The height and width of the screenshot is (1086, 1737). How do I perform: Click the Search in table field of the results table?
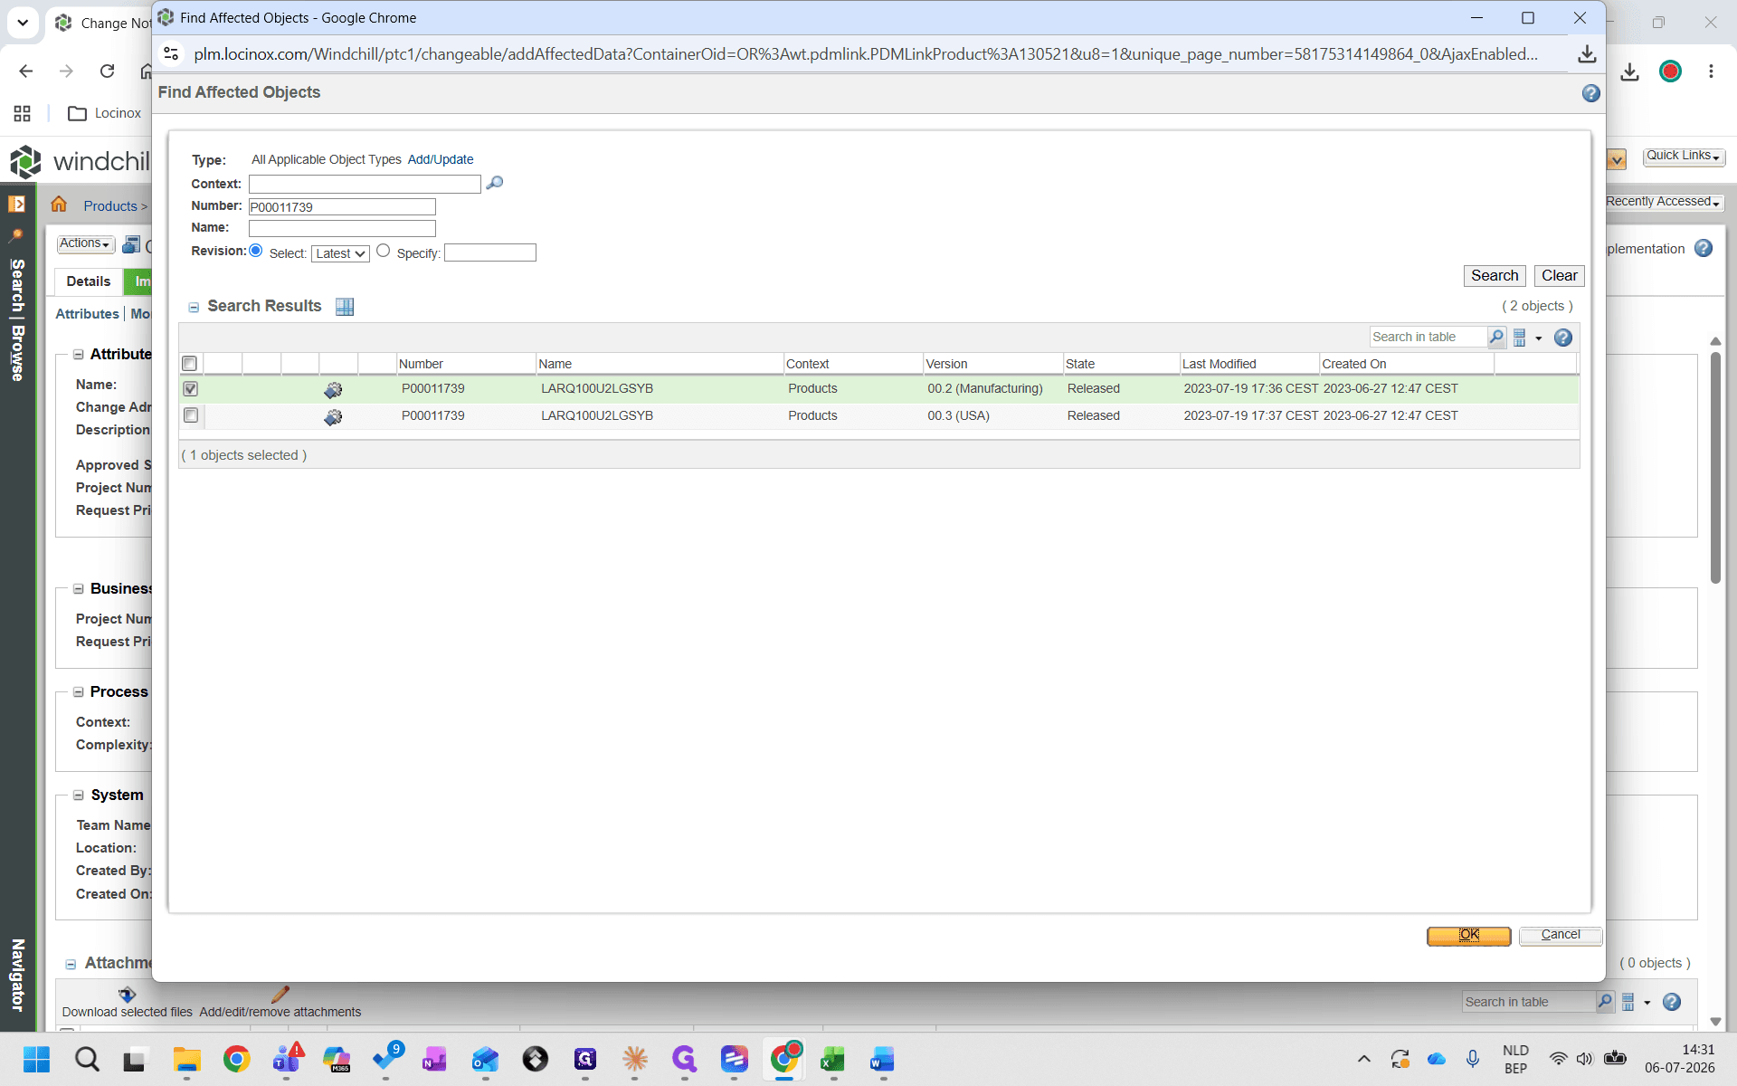1429,337
